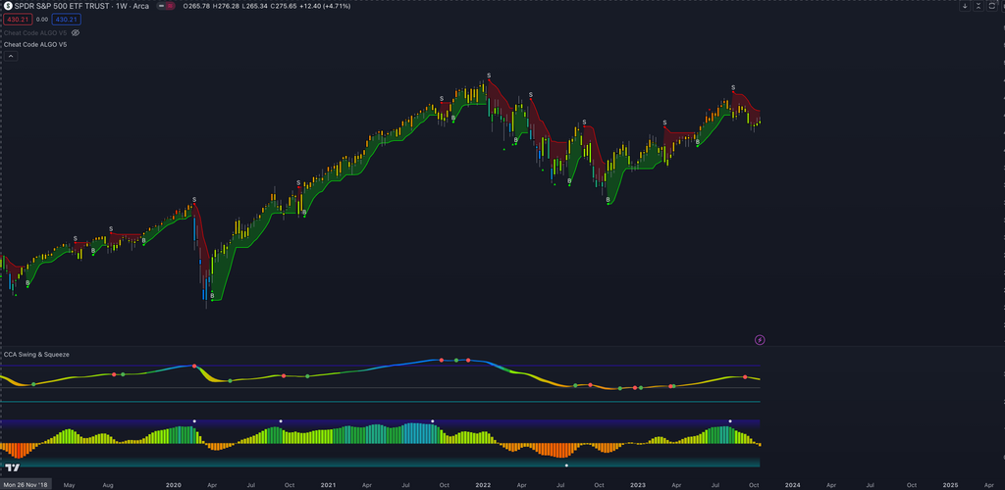1005x490 pixels.
Task: Click the 0.00 spread value
Action: point(41,20)
